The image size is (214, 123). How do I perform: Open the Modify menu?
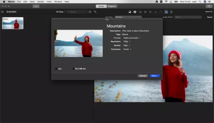pyautogui.click(x=41, y=2)
